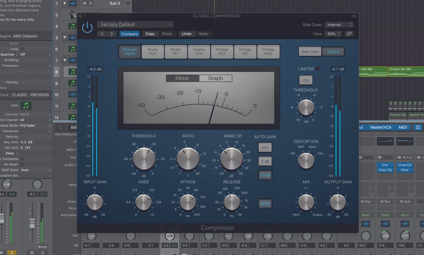
Task: Enable the Limiter ON switch
Action: coord(306,80)
